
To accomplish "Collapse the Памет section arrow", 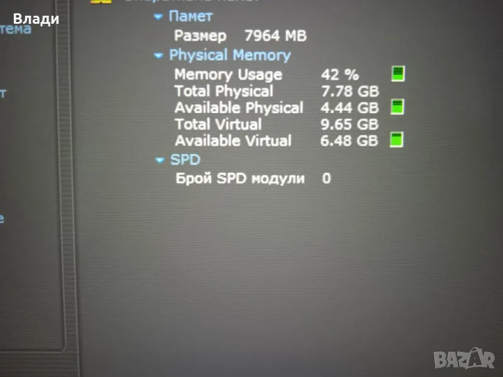I will pos(158,16).
